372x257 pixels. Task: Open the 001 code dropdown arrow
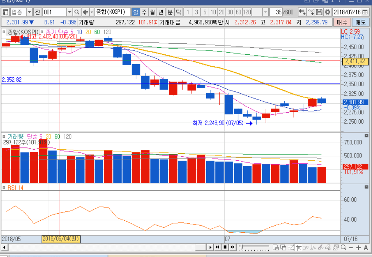(70, 12)
